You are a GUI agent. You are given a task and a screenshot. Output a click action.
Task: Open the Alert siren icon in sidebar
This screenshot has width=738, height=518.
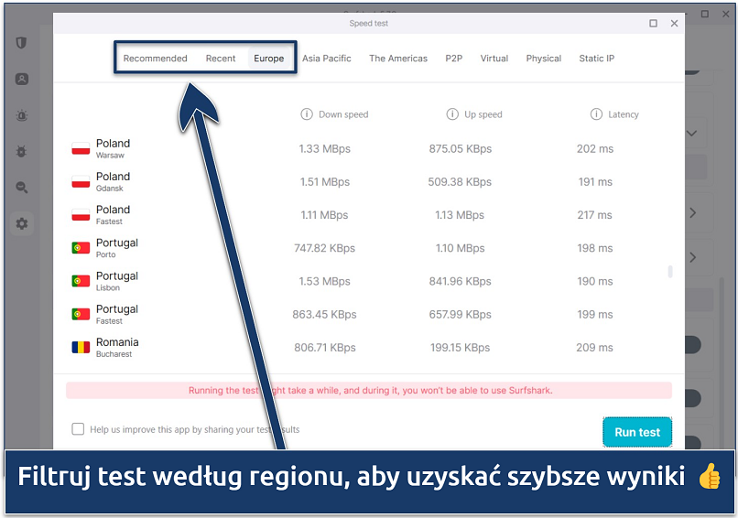[x=22, y=115]
